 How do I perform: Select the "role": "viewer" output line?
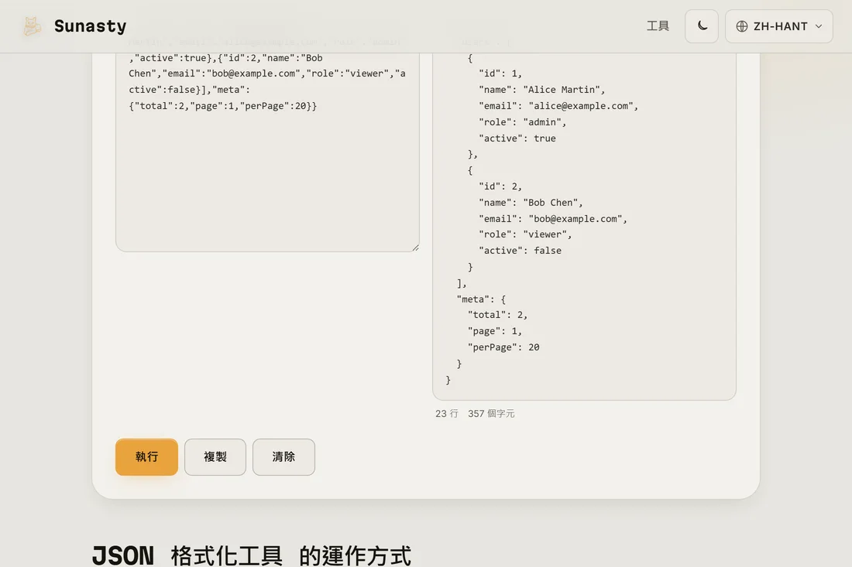pos(525,234)
